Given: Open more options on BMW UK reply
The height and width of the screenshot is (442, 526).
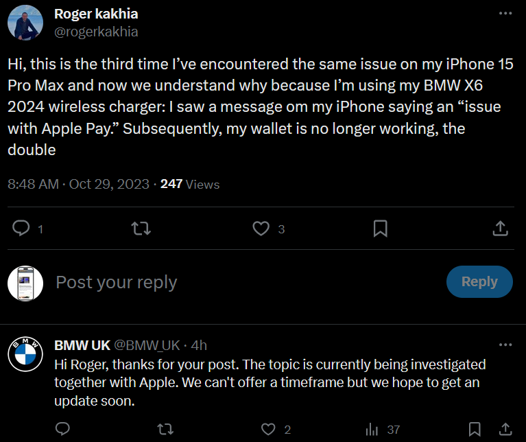Looking at the screenshot, I should pos(505,345).
